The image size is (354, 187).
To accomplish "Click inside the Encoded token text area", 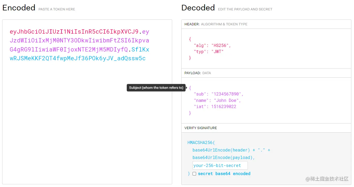I will pos(87,102).
